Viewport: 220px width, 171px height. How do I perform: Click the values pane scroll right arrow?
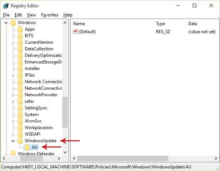[216, 158]
